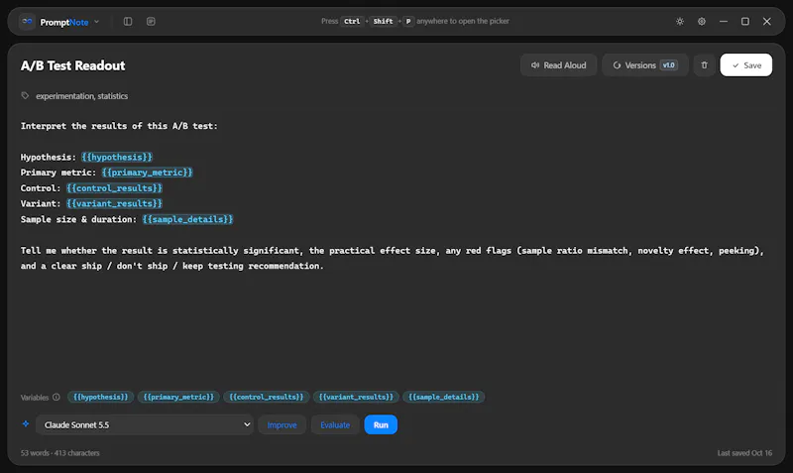Click the Variables info icon
Viewport: 793px width, 473px height.
57,397
